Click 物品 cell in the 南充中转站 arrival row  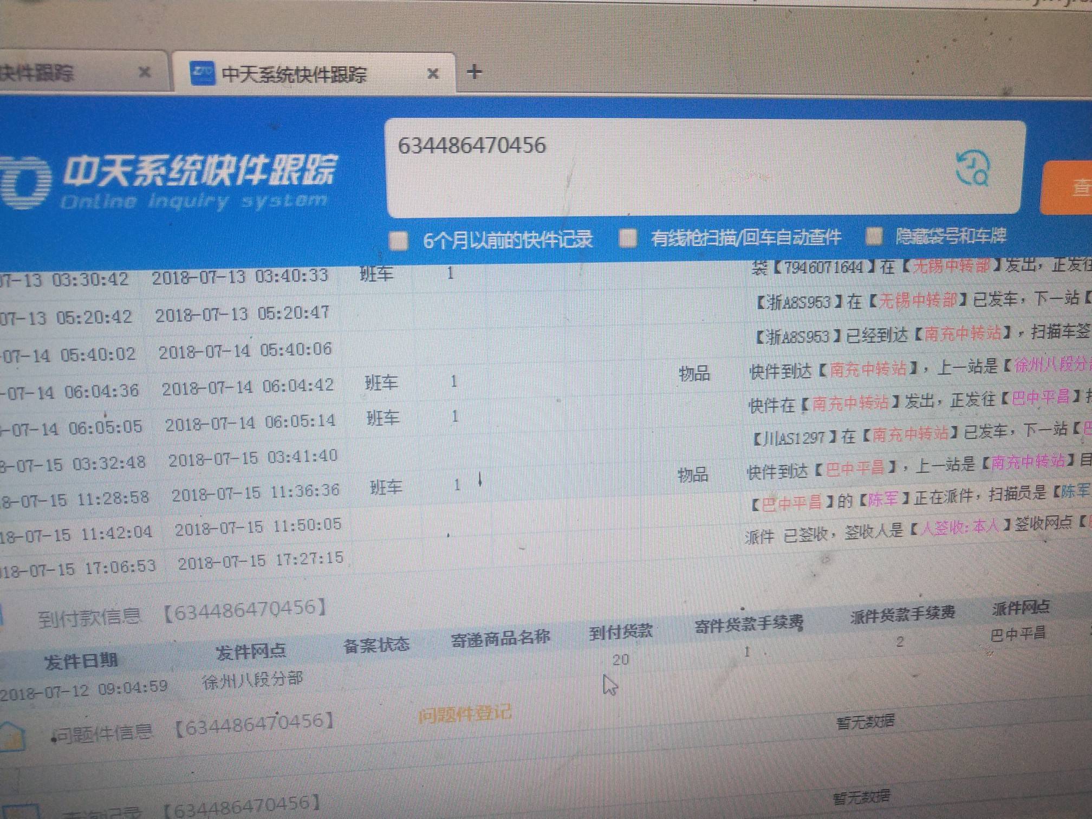coord(694,373)
